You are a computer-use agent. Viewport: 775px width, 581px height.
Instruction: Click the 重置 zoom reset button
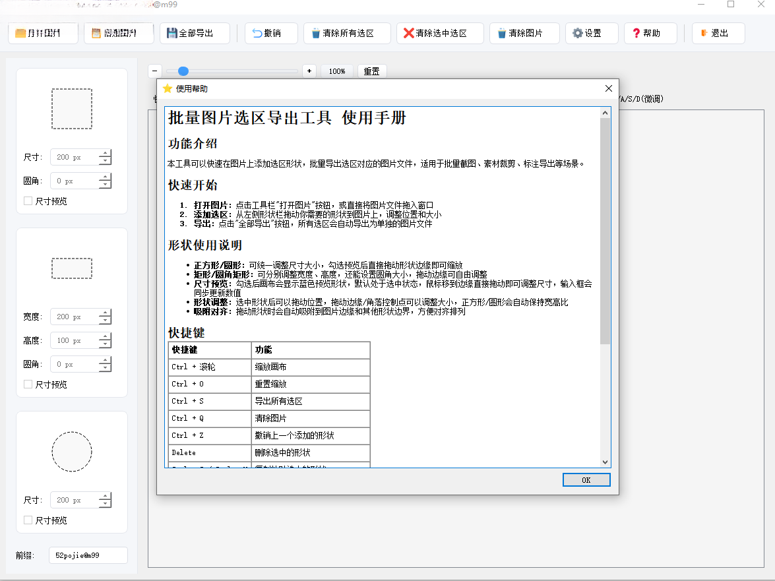pos(372,71)
